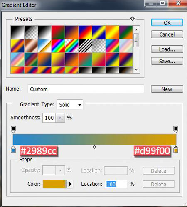Click the presets scrollbar thumb

pos(136,40)
